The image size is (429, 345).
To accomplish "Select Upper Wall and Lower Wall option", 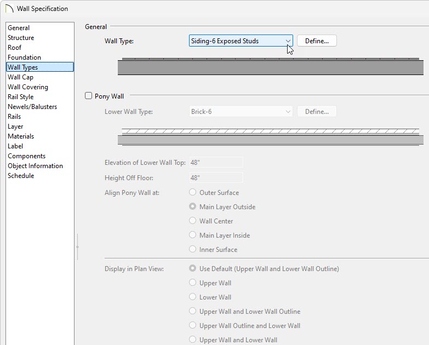I will pos(193,340).
